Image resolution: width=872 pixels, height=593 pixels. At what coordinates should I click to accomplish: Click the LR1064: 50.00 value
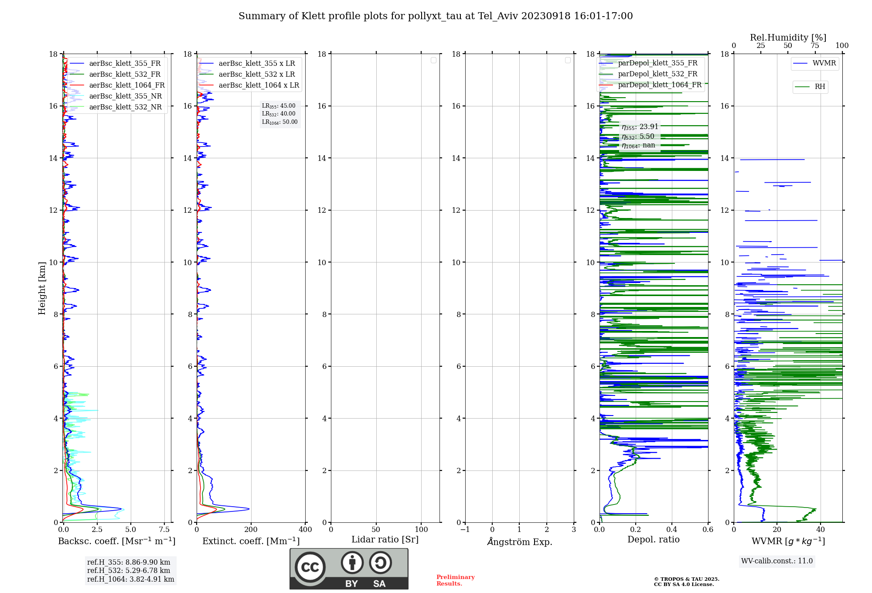280,122
